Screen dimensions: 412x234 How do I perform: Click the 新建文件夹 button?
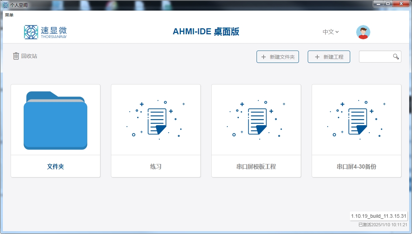[278, 57]
